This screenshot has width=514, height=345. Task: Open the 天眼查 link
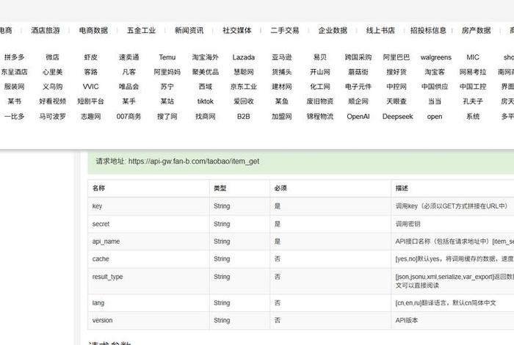coord(397,101)
